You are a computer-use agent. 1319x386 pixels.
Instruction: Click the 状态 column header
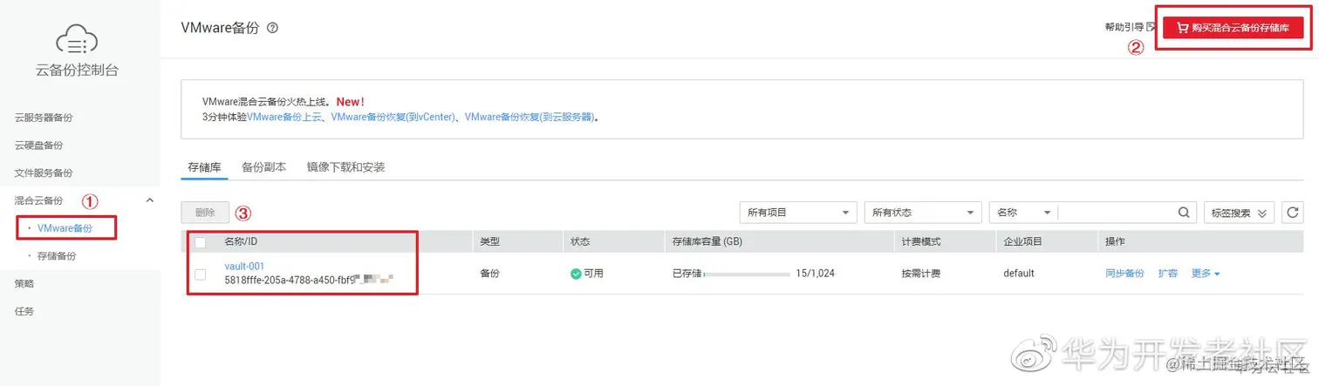(580, 242)
